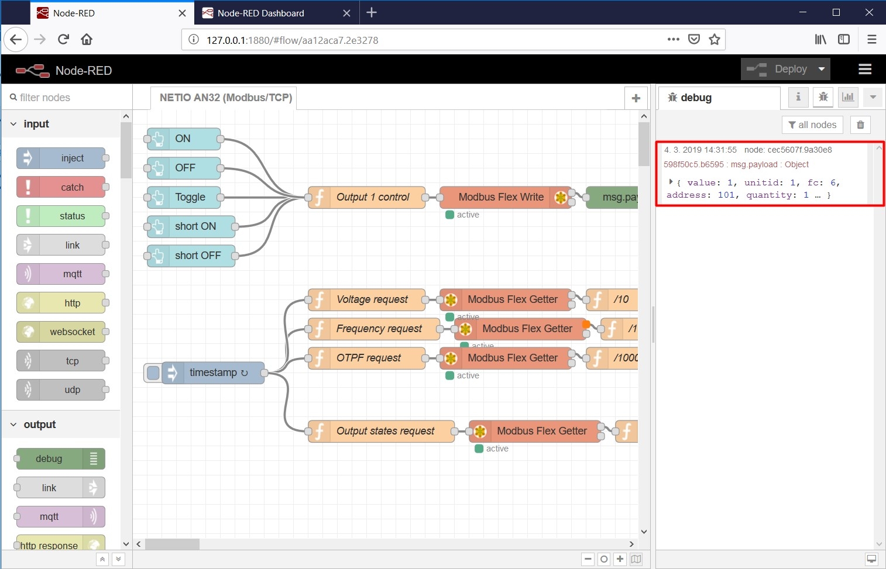The image size is (886, 569).
Task: Zoom in the flow canvas
Action: click(x=620, y=559)
